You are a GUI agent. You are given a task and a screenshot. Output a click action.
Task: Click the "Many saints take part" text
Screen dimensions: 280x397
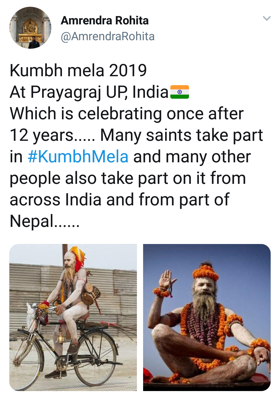coord(181,135)
